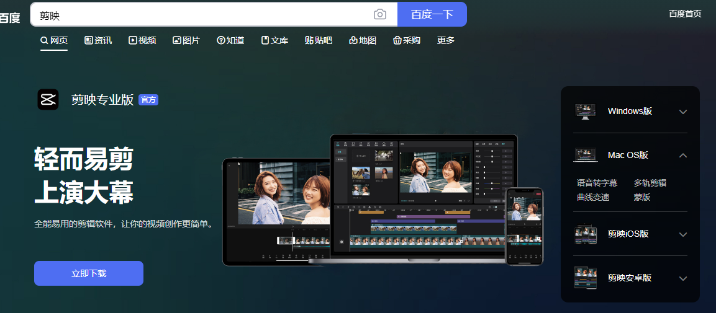Image resolution: width=716 pixels, height=313 pixels.
Task: Open the 曲线变速 feature link
Action: pyautogui.click(x=593, y=197)
